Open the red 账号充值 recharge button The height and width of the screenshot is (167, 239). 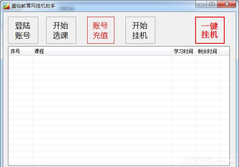(x=101, y=30)
